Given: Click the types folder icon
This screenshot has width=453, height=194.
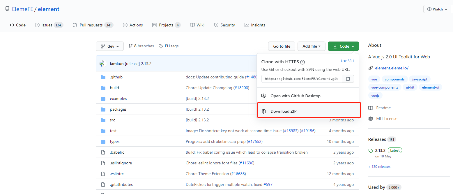Looking at the screenshot, I should pyautogui.click(x=103, y=141).
